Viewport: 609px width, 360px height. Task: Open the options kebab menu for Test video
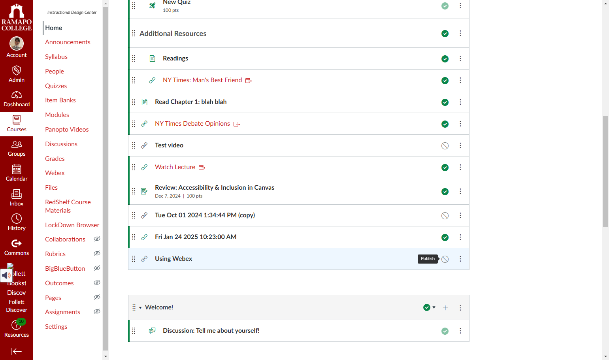pyautogui.click(x=460, y=145)
